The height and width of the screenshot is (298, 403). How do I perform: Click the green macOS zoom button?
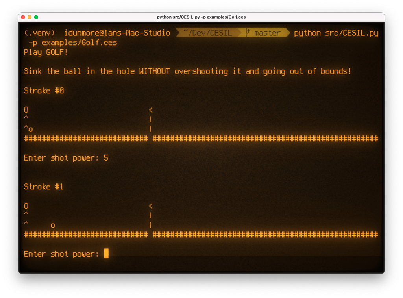(x=36, y=17)
